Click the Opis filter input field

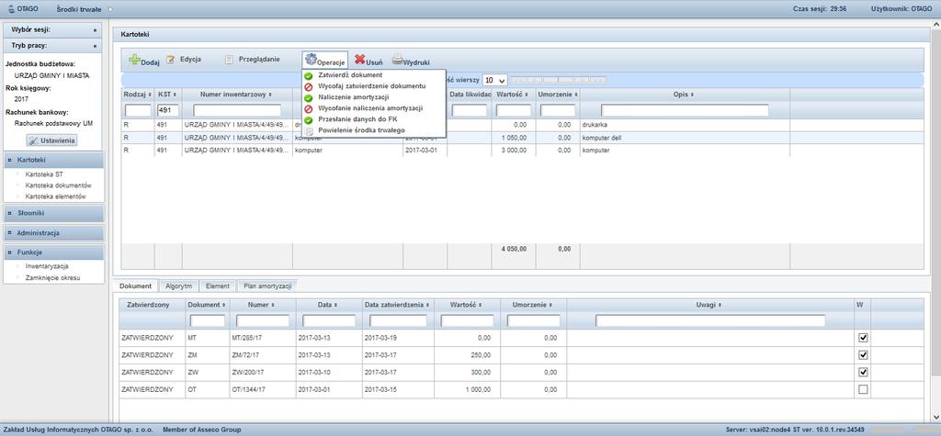[x=685, y=110]
